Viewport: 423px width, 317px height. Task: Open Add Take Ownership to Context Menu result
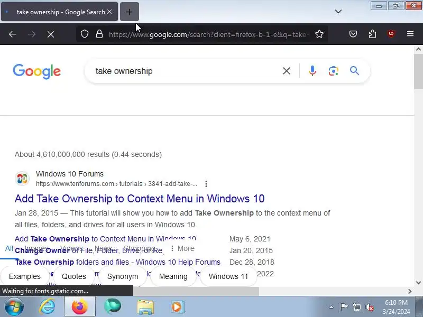click(x=140, y=199)
